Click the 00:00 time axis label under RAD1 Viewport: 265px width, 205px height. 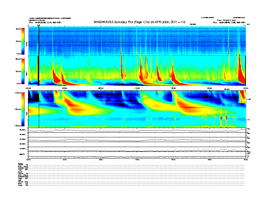tap(28, 88)
